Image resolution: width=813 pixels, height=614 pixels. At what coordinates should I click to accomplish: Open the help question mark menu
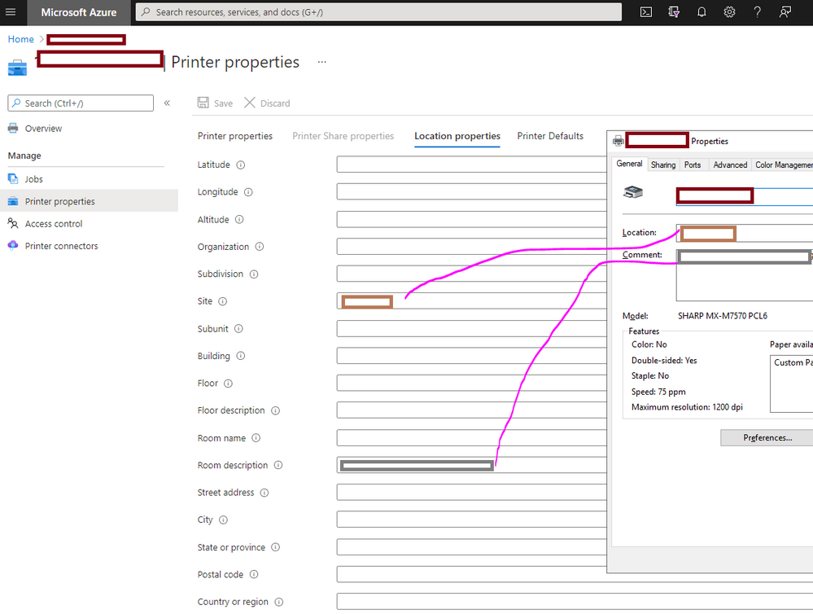click(x=756, y=12)
